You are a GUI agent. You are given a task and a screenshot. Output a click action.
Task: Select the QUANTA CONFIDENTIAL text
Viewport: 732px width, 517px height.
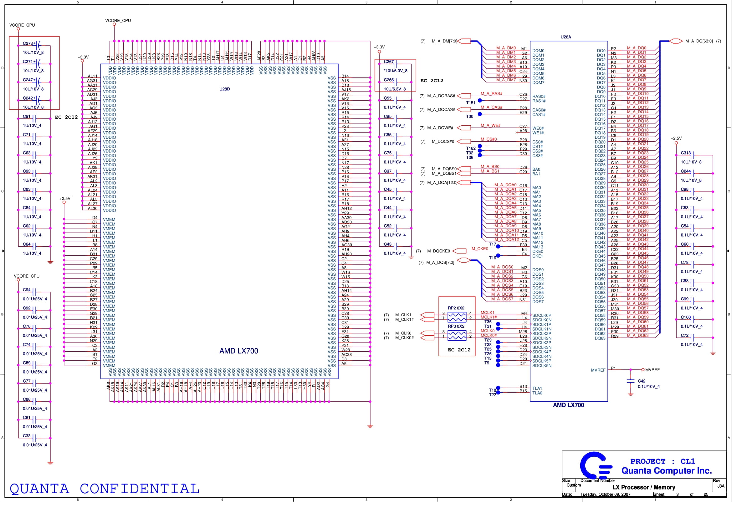105,489
